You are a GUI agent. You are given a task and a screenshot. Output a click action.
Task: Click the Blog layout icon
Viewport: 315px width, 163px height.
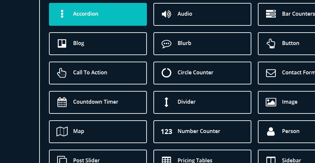62,43
